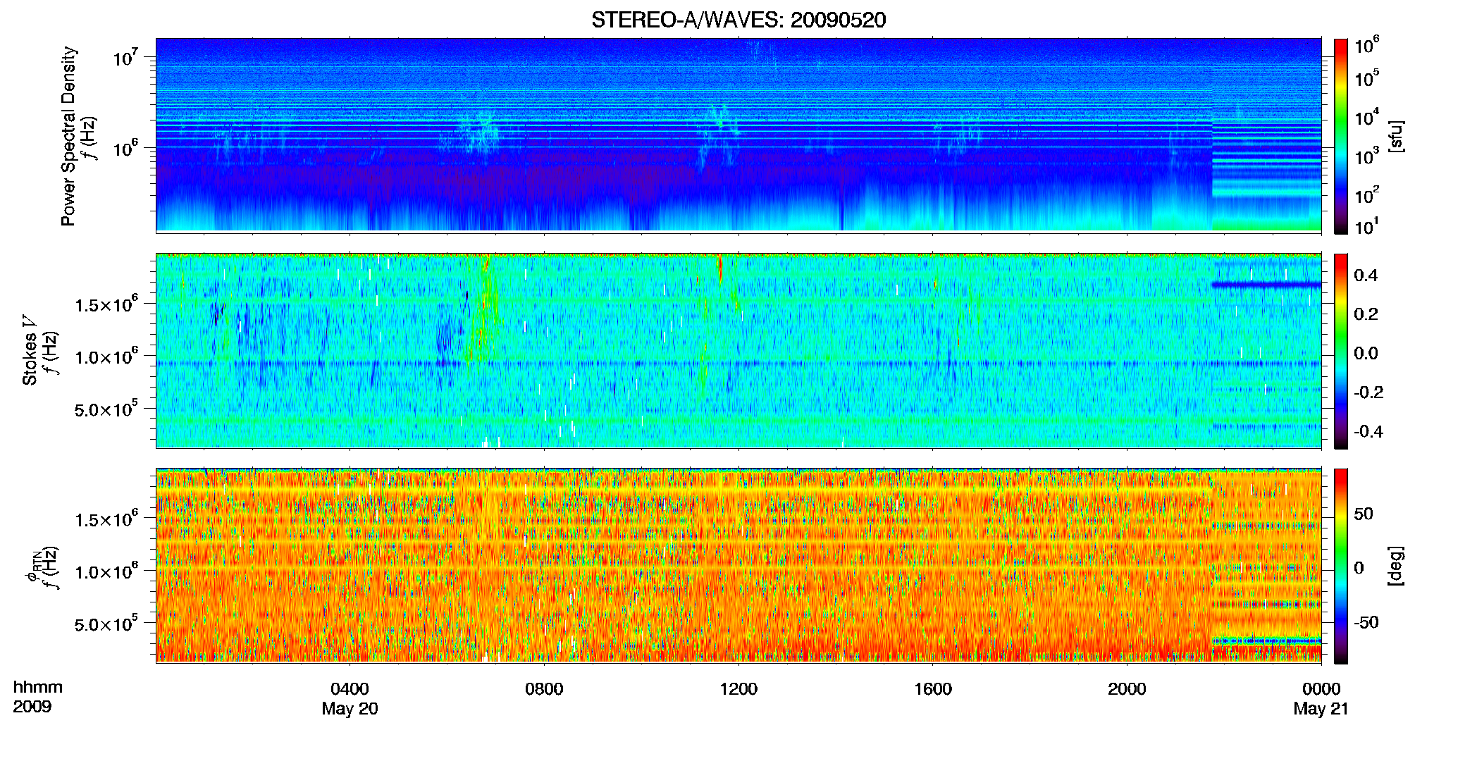Click inside the Power Spectral Density spectrogram
The height and width of the screenshot is (761, 1477).
coord(738,135)
